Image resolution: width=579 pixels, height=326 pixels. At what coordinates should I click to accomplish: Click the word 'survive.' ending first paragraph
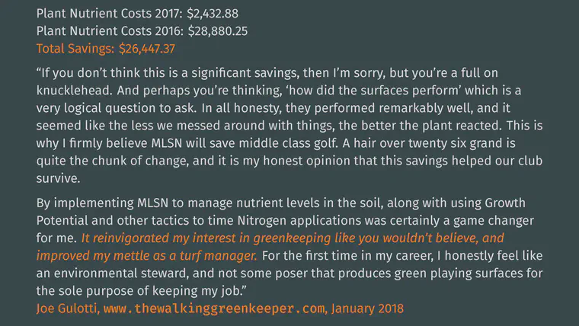[59, 178]
